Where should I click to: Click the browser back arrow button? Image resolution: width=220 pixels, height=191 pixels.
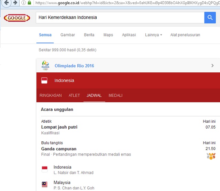click(x=6, y=3)
